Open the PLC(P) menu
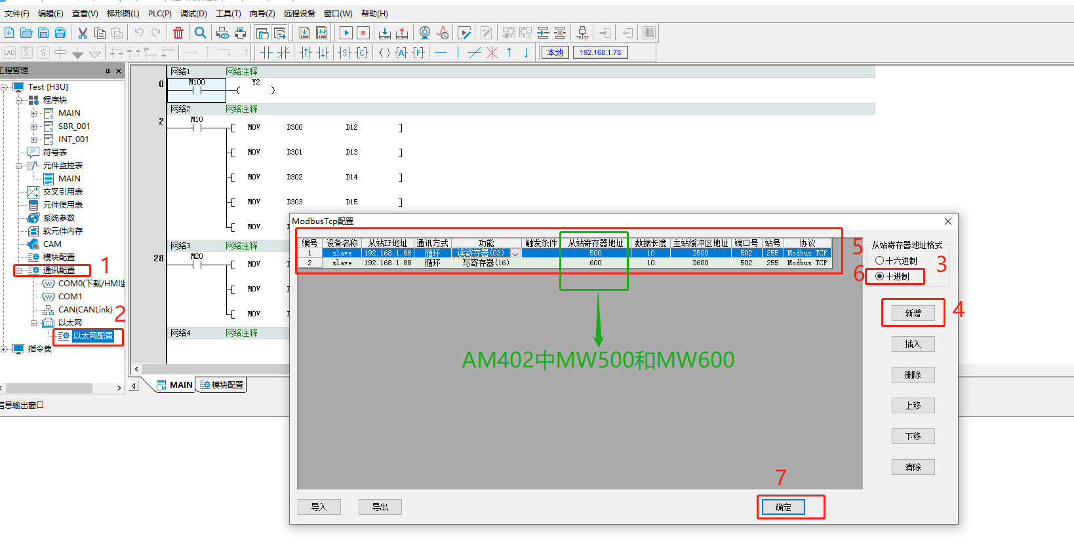The width and height of the screenshot is (1074, 543). click(x=159, y=13)
